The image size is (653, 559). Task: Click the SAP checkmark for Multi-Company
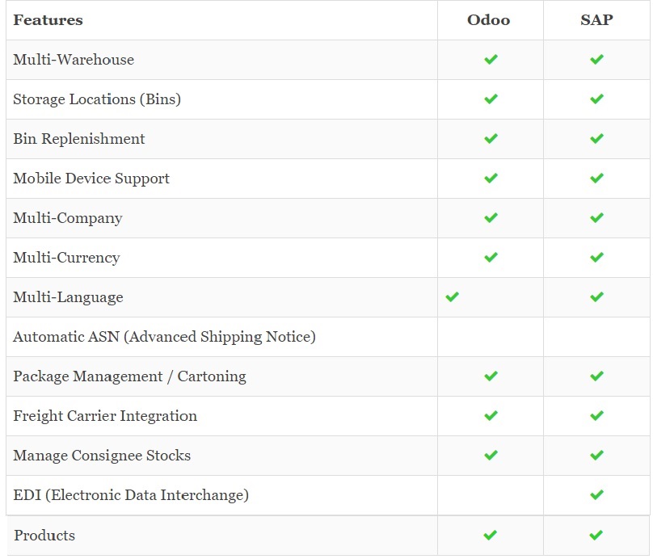pos(596,217)
